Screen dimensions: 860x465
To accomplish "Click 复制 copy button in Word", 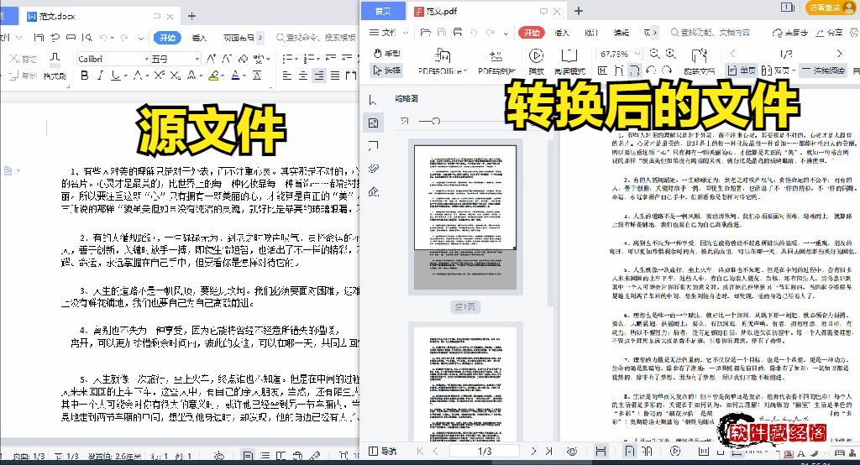I will click(x=23, y=76).
